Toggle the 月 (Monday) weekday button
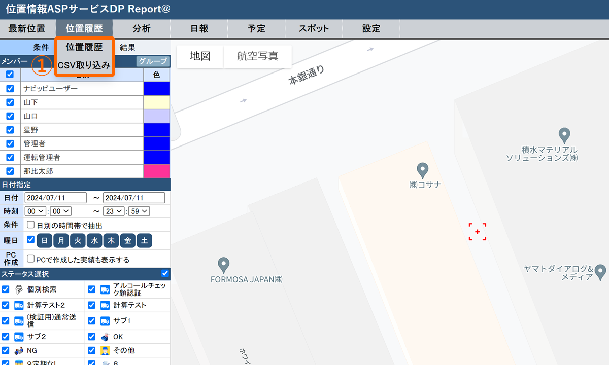Screen dimensions: 609x365 click(x=61, y=241)
